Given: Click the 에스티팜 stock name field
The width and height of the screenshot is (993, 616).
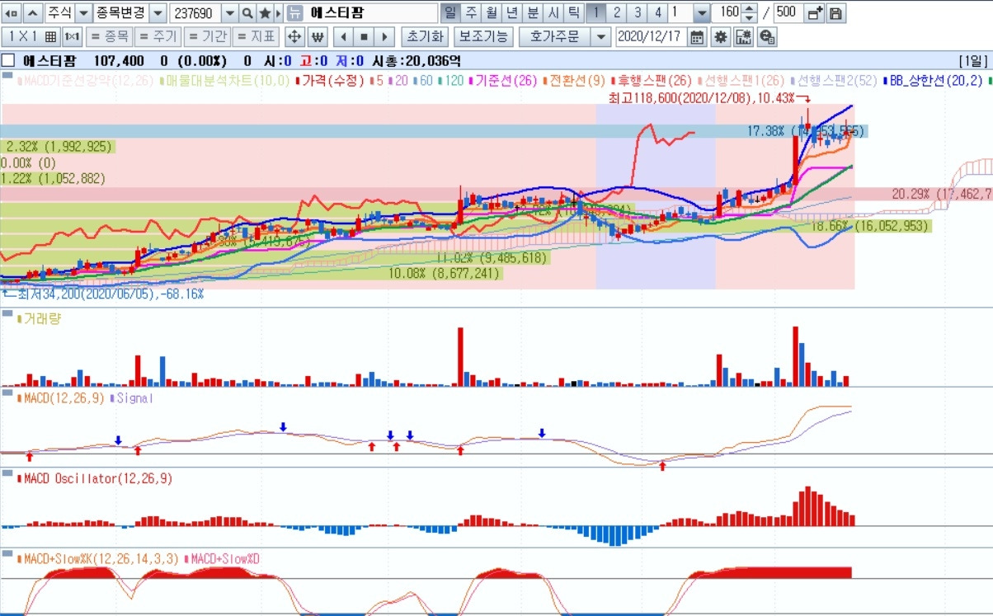Looking at the screenshot, I should click(372, 13).
